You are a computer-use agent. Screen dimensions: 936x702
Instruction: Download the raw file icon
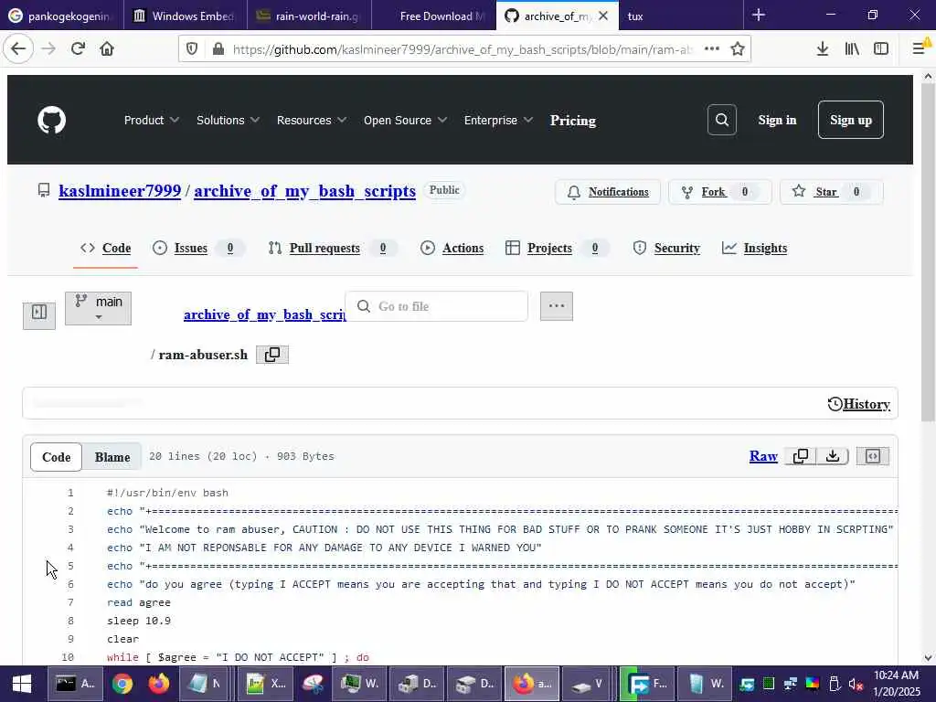pyautogui.click(x=833, y=456)
